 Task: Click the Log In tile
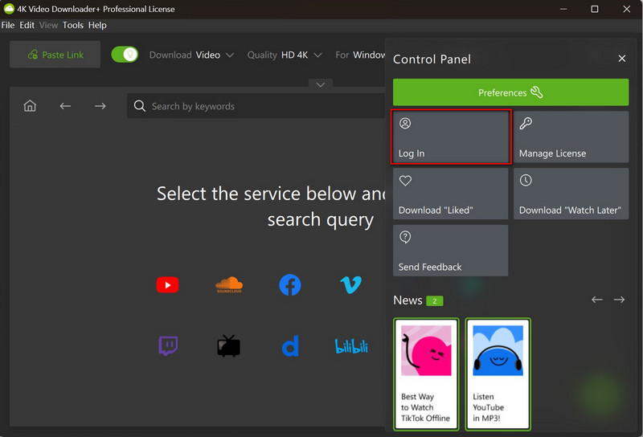(x=451, y=137)
